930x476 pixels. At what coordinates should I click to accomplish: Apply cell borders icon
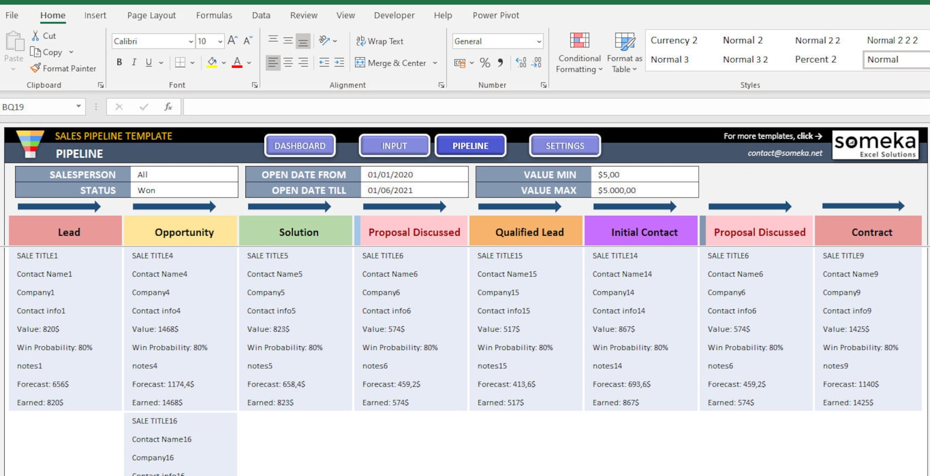180,62
